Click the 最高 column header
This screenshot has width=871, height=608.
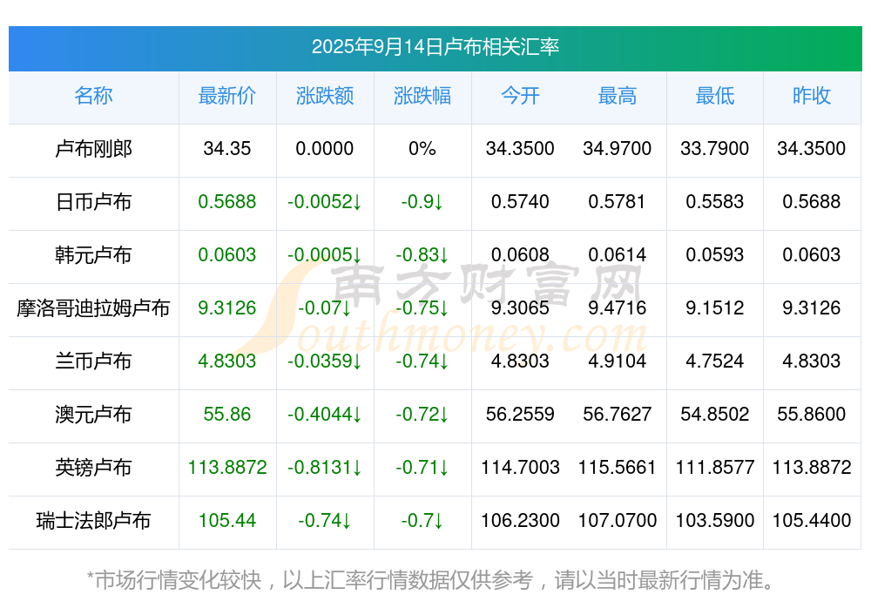[618, 96]
